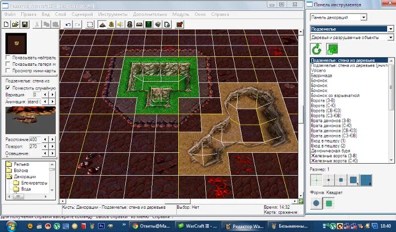Launch Photoshop from quick launch bar
Image resolution: width=396 pixels, height=232 pixels.
pos(101,226)
